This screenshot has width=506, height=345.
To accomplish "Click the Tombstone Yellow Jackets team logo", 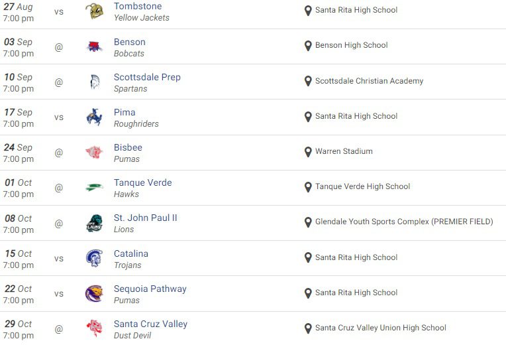I will tap(94, 11).
